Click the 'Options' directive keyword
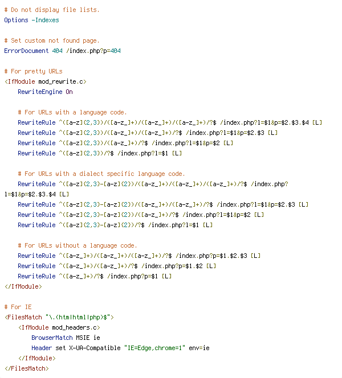 tap(16, 20)
